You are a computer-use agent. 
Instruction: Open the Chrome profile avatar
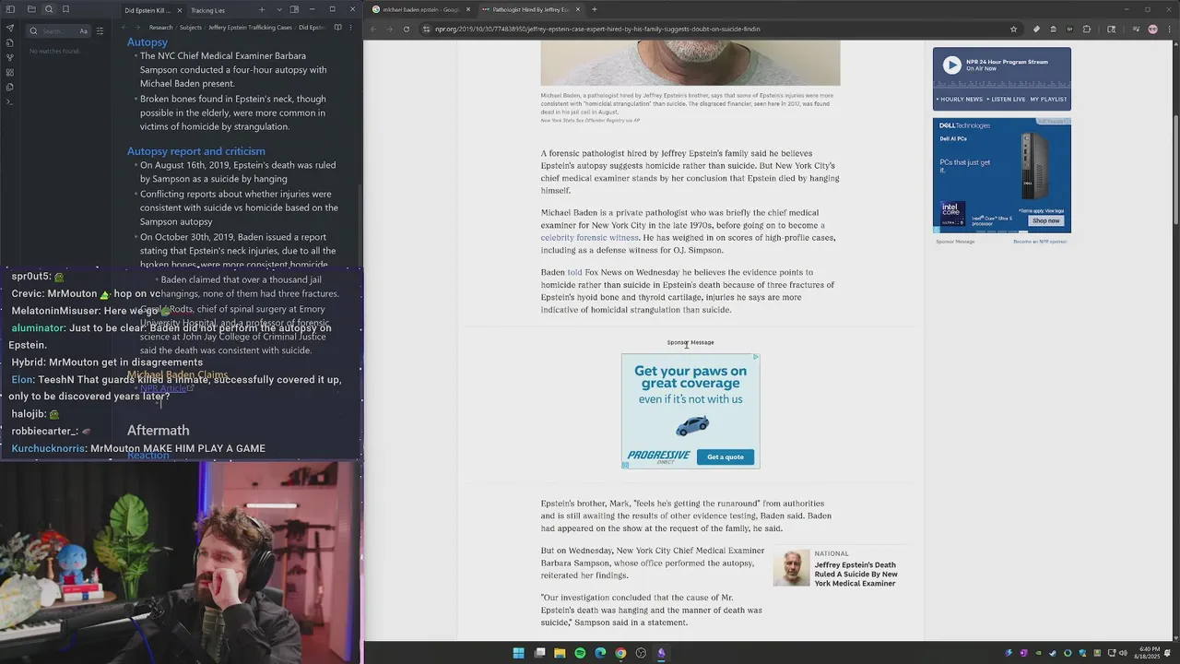1152,29
